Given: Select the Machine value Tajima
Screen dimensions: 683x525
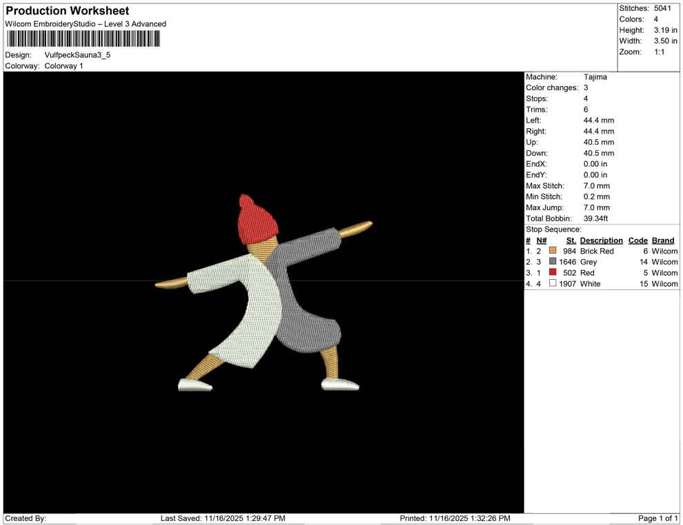Looking at the screenshot, I should point(595,77).
